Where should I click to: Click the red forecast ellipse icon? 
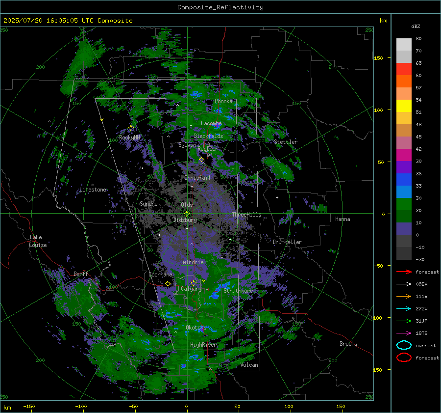pyautogui.click(x=404, y=358)
